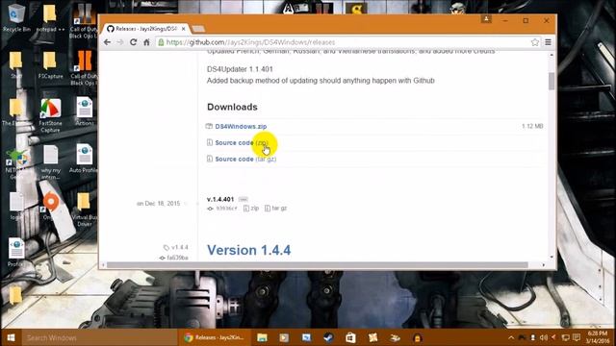Click the page scroll-up arrow
Image resolution: width=616 pixels, height=346 pixels.
pos(552,56)
